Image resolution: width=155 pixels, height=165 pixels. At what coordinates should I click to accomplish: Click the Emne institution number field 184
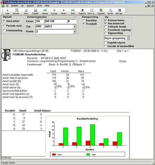40,21
